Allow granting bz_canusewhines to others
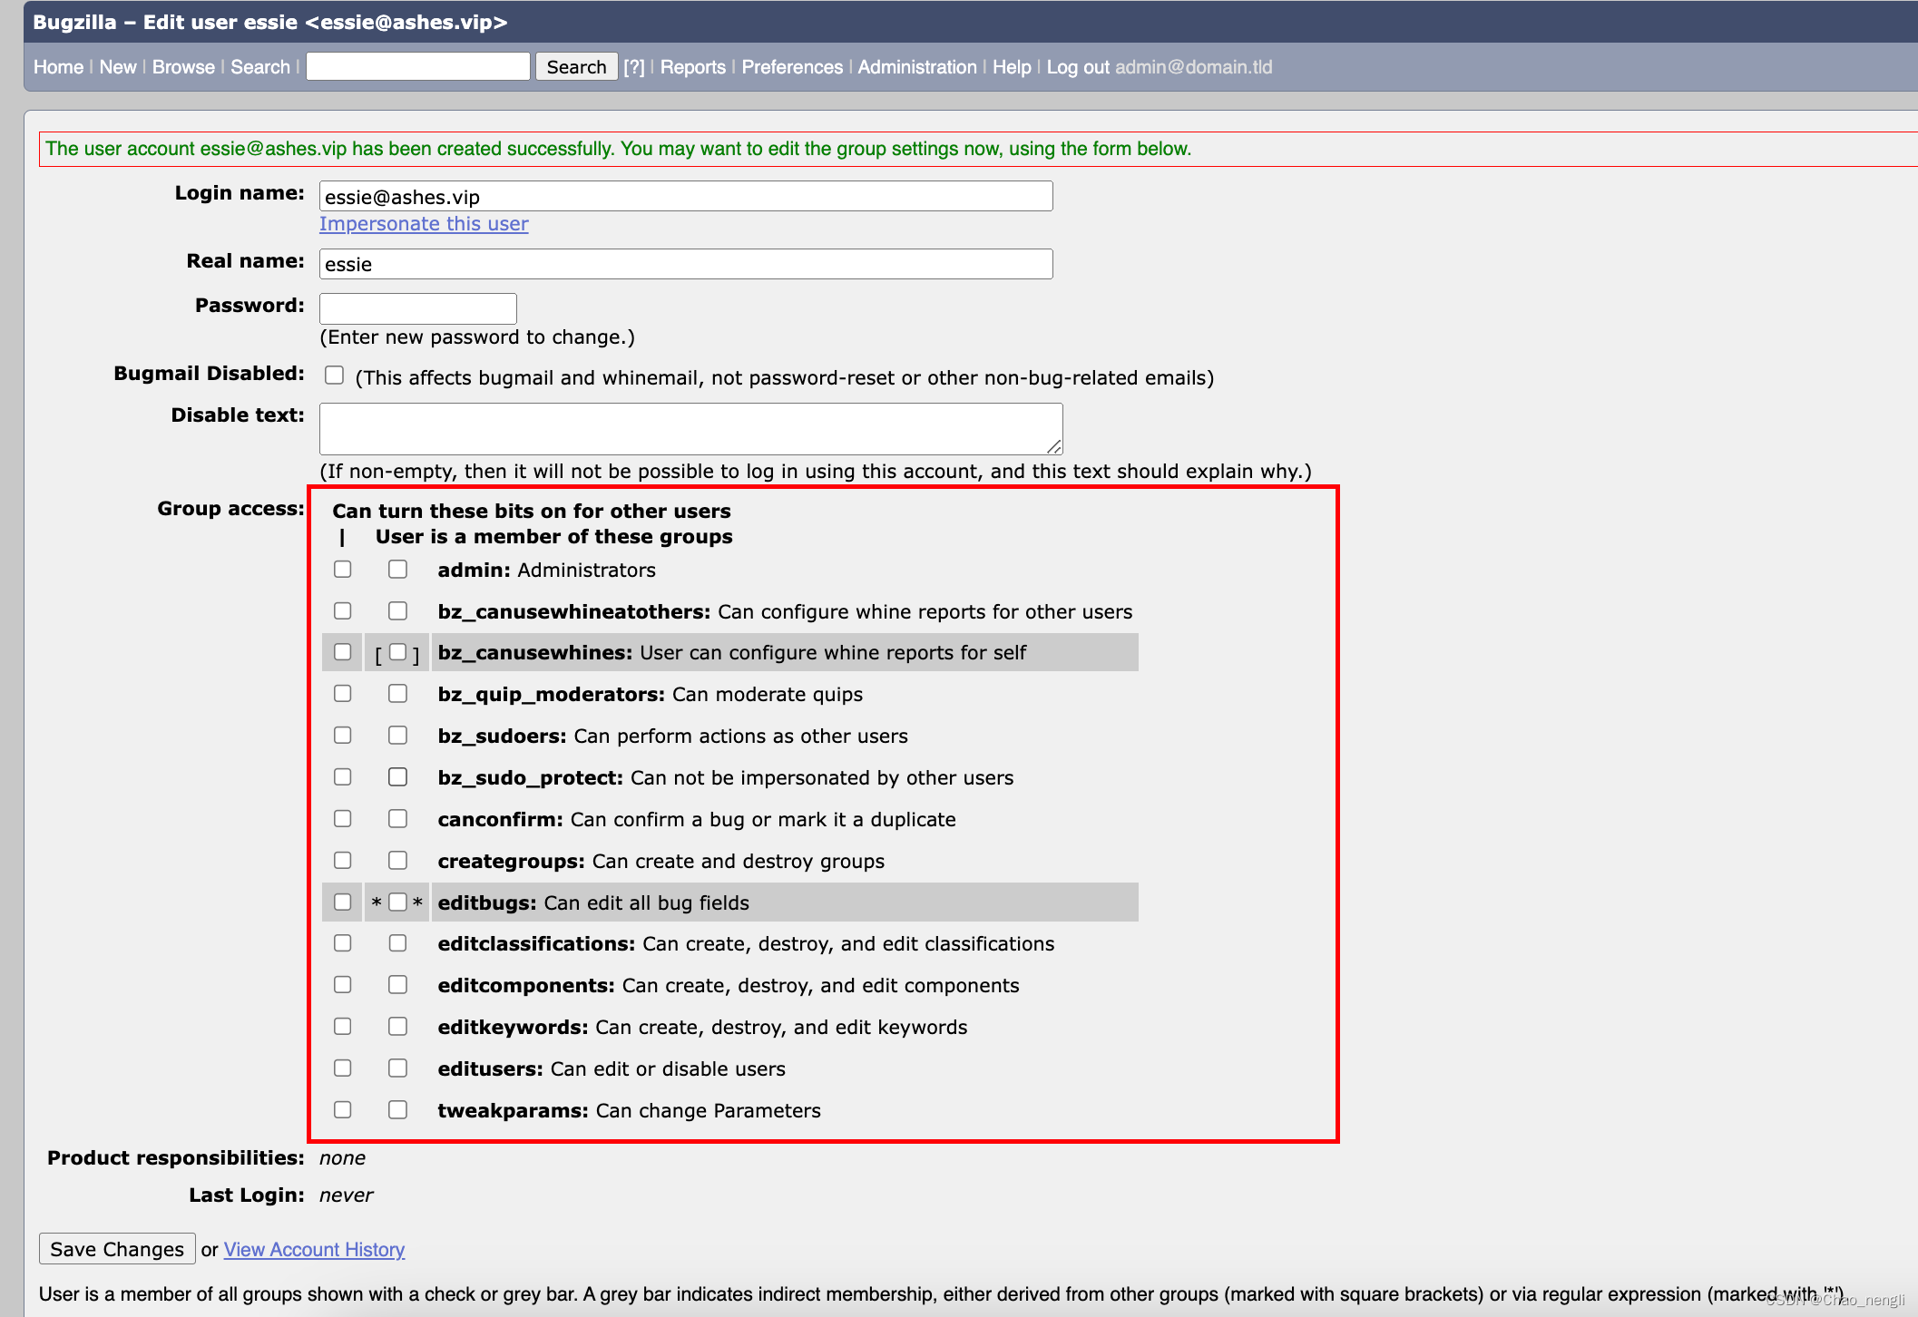The width and height of the screenshot is (1918, 1317). [x=343, y=652]
